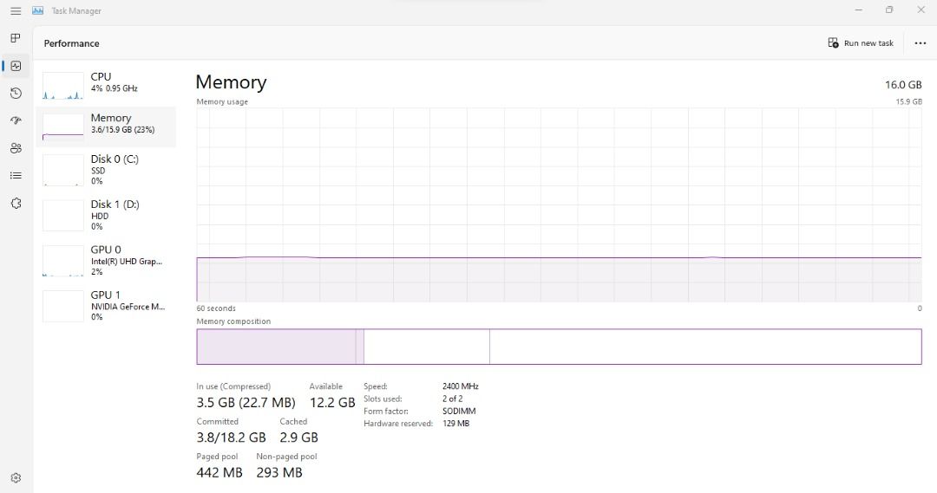Show Disk 1 (D:) HDD performance
This screenshot has height=493, width=937.
point(108,215)
